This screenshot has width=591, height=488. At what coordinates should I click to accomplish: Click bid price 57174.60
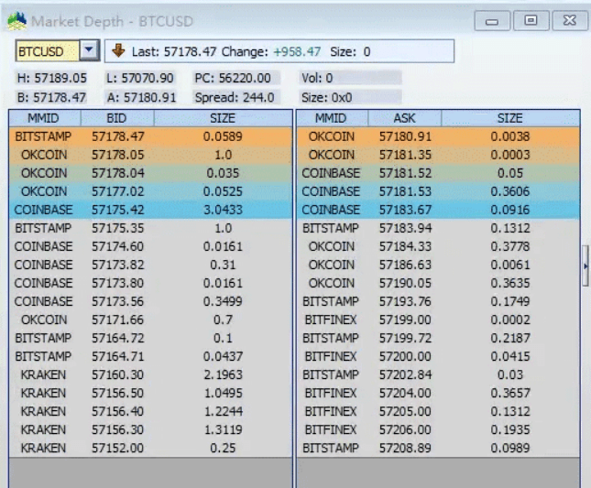[x=118, y=246]
